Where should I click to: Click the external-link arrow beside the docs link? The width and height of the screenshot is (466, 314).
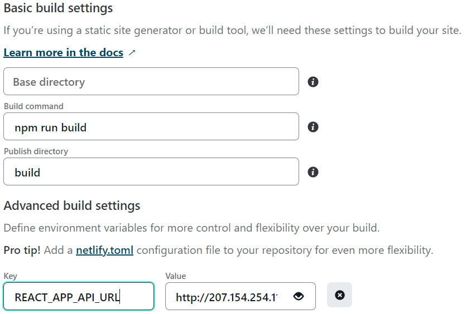132,53
